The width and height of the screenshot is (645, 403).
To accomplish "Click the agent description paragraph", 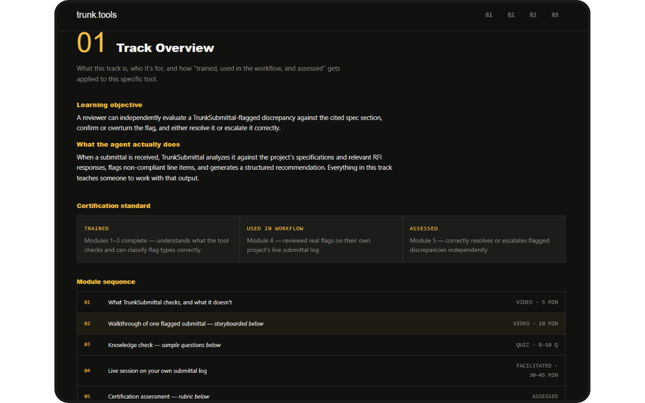I will click(234, 167).
